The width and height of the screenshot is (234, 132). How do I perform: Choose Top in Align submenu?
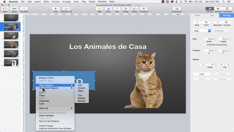82,95
